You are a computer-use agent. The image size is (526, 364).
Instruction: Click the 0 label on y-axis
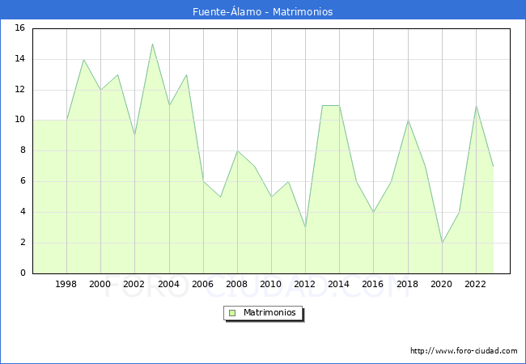22,273
